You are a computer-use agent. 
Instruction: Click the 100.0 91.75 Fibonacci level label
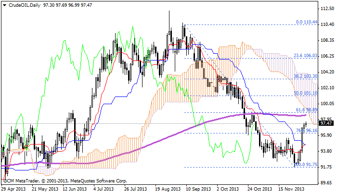(x=305, y=165)
